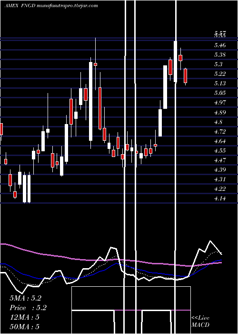
Task: Click the 4.47 price axis label
Action: (x=220, y=160)
